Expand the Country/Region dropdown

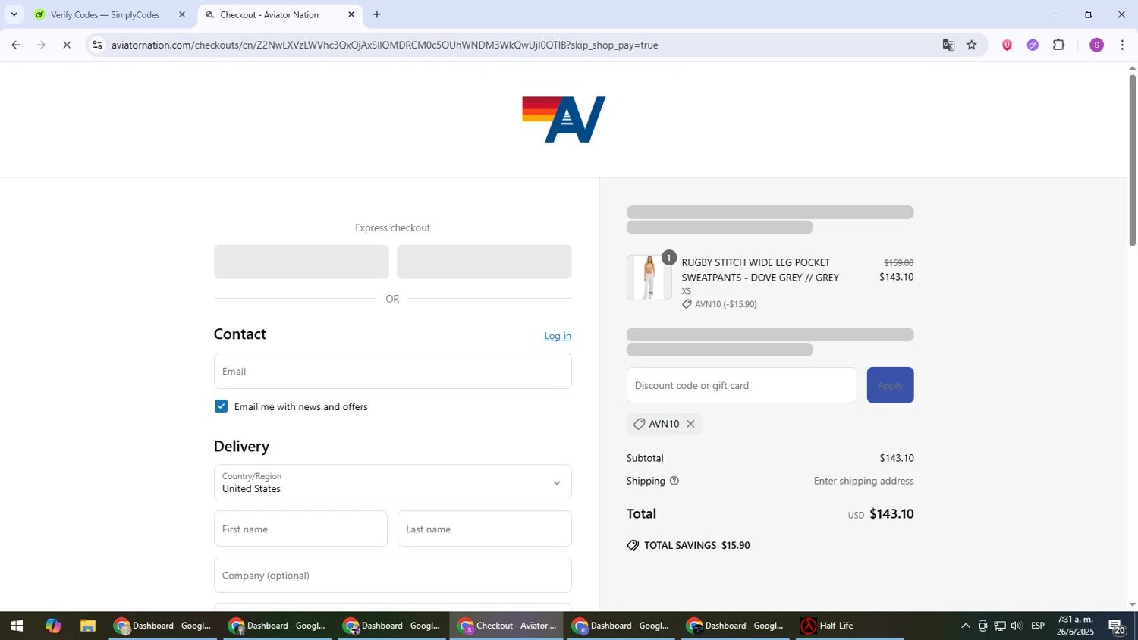coord(392,482)
